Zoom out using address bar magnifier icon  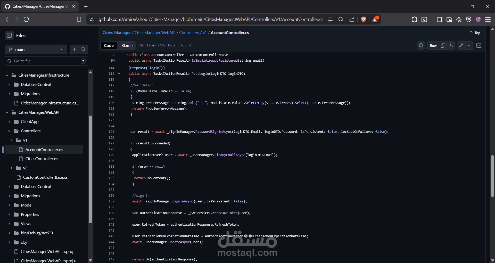point(341,19)
